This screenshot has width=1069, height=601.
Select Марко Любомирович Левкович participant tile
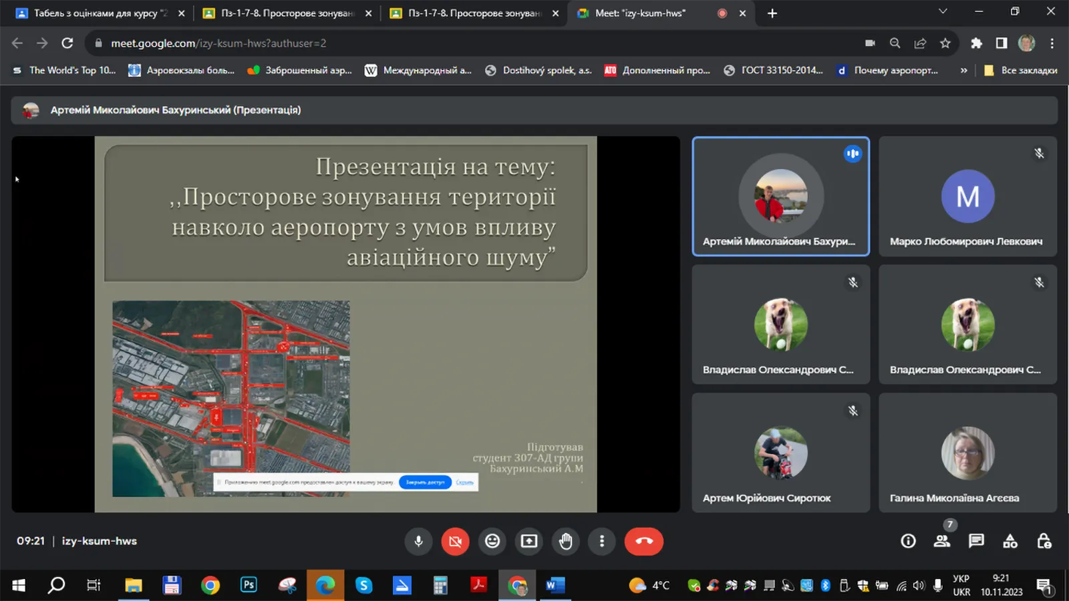click(x=968, y=196)
